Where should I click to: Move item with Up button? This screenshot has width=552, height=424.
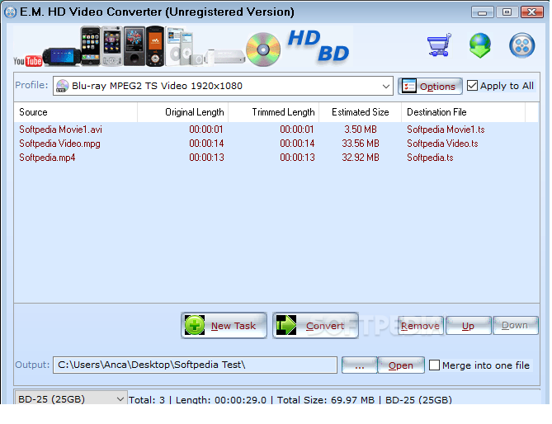[468, 326]
